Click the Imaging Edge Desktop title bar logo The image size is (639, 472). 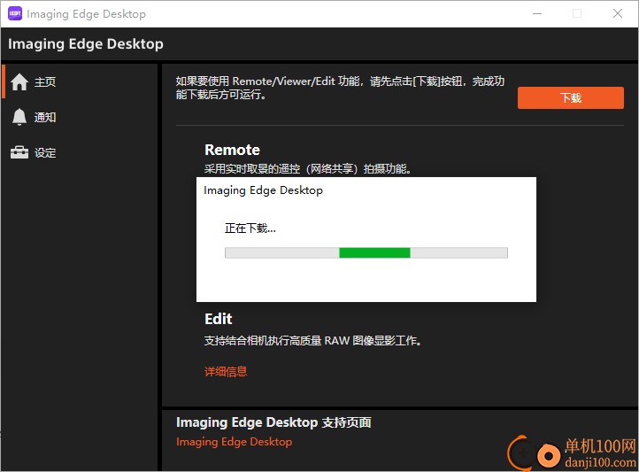(15, 13)
